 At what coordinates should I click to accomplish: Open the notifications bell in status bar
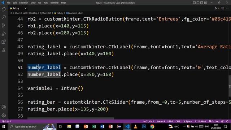[x=227, y=121]
